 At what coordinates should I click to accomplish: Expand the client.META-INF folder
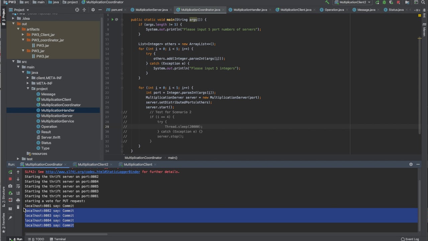click(x=28, y=78)
